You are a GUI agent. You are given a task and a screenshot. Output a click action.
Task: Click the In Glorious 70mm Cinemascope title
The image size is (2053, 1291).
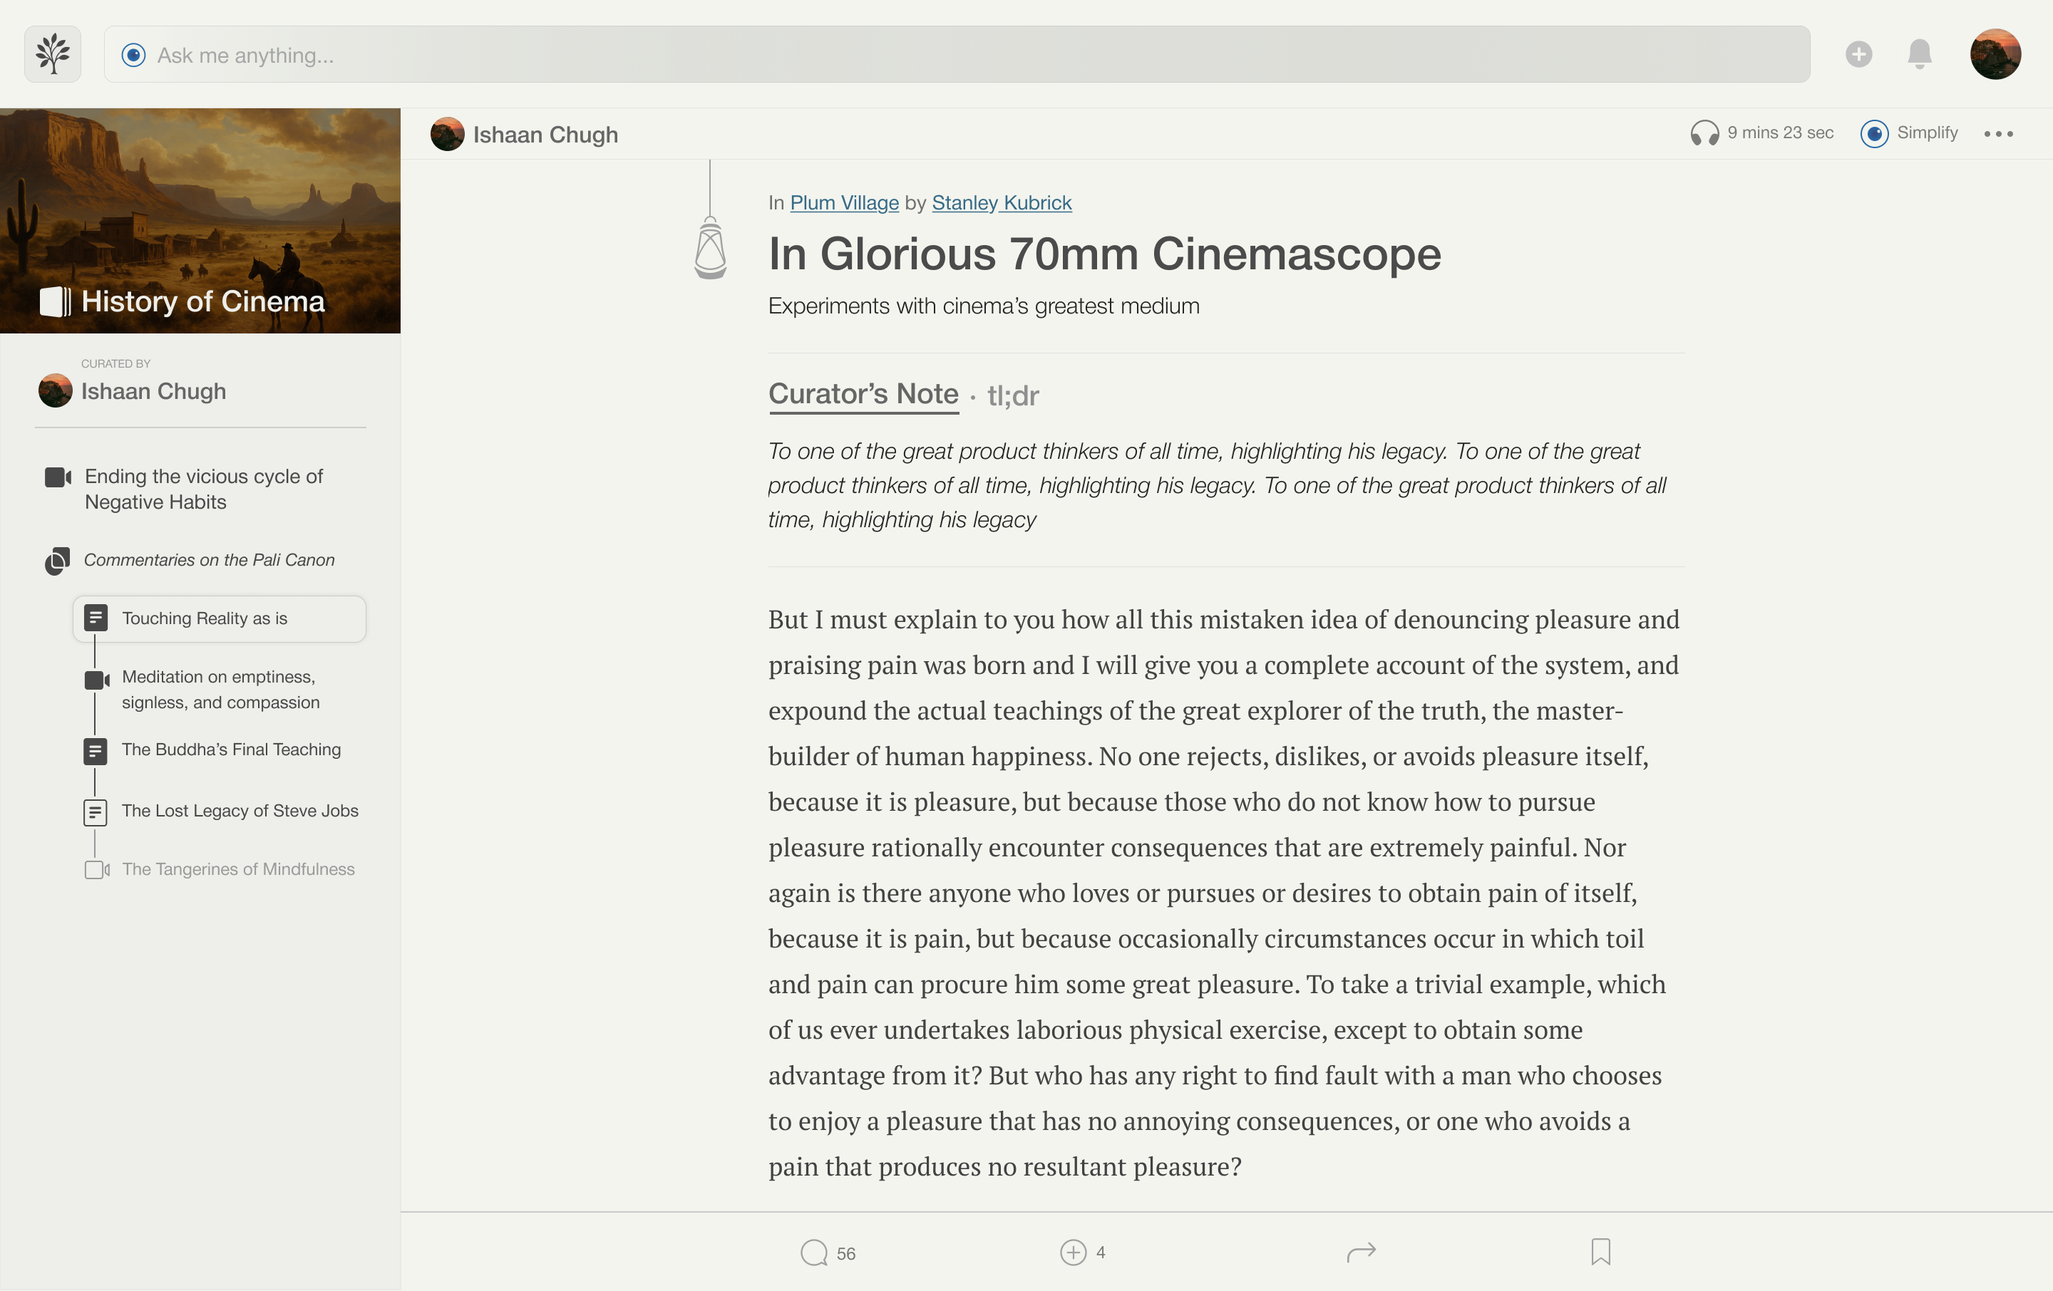tap(1105, 254)
